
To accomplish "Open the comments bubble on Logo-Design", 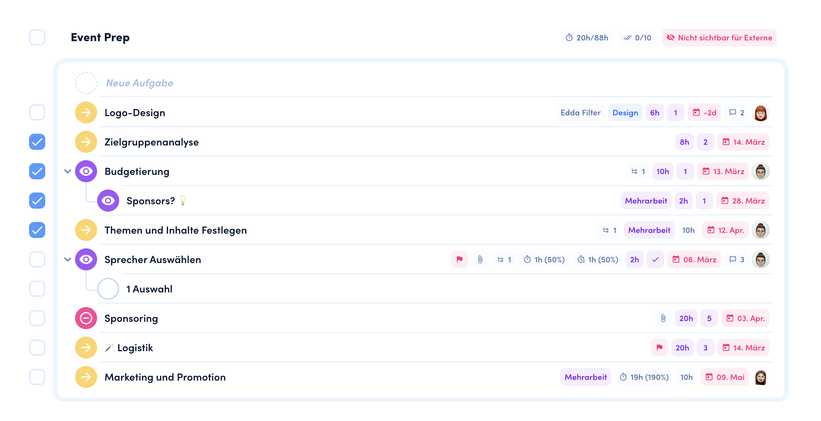I will coord(737,112).
